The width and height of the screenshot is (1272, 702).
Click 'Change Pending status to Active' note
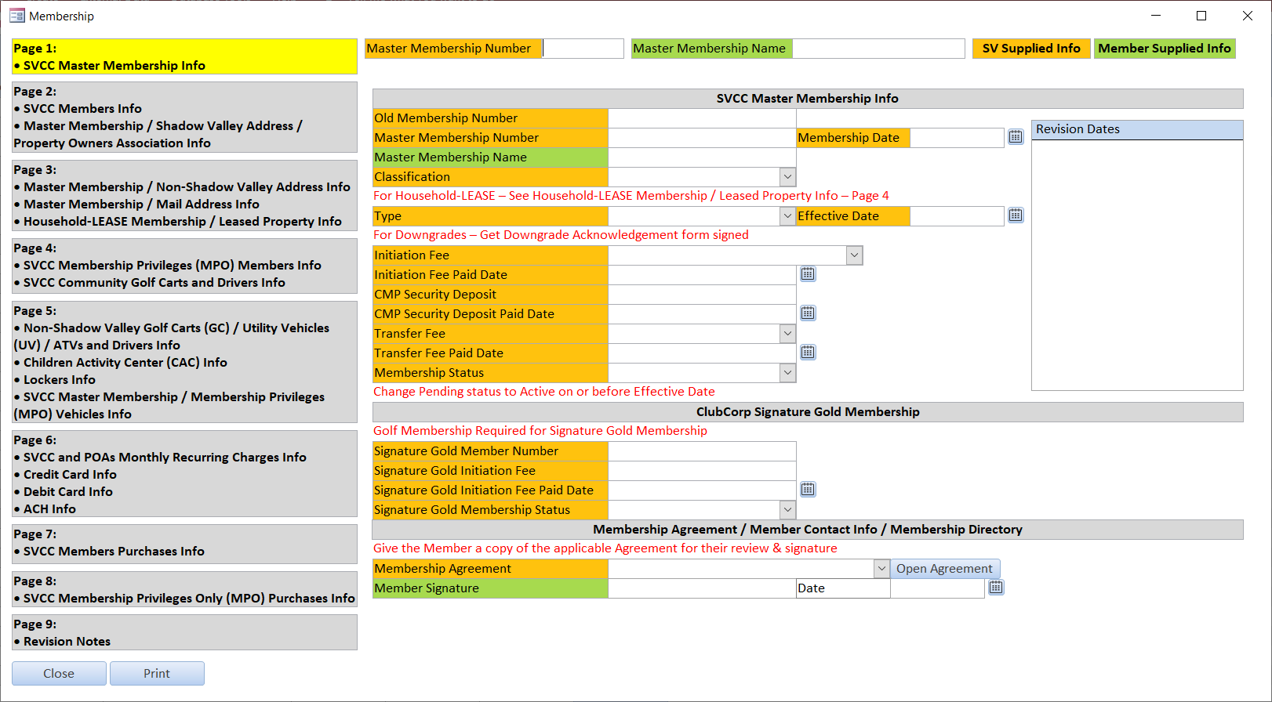click(544, 392)
